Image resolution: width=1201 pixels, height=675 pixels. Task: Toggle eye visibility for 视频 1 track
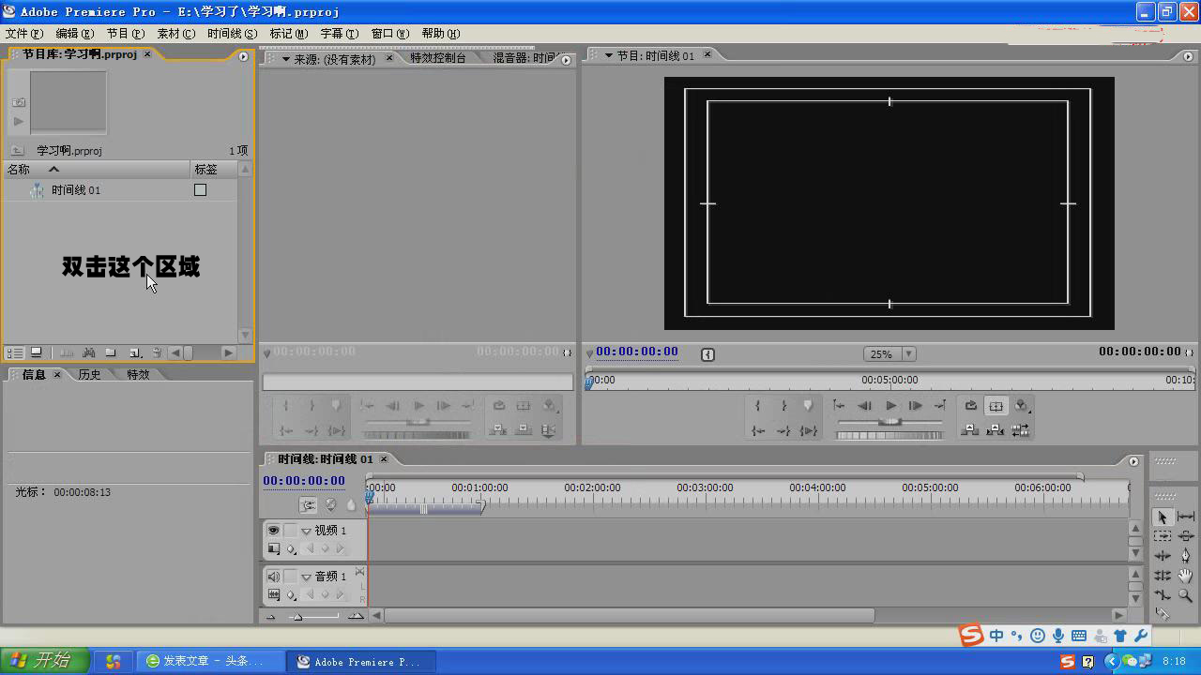click(x=273, y=531)
